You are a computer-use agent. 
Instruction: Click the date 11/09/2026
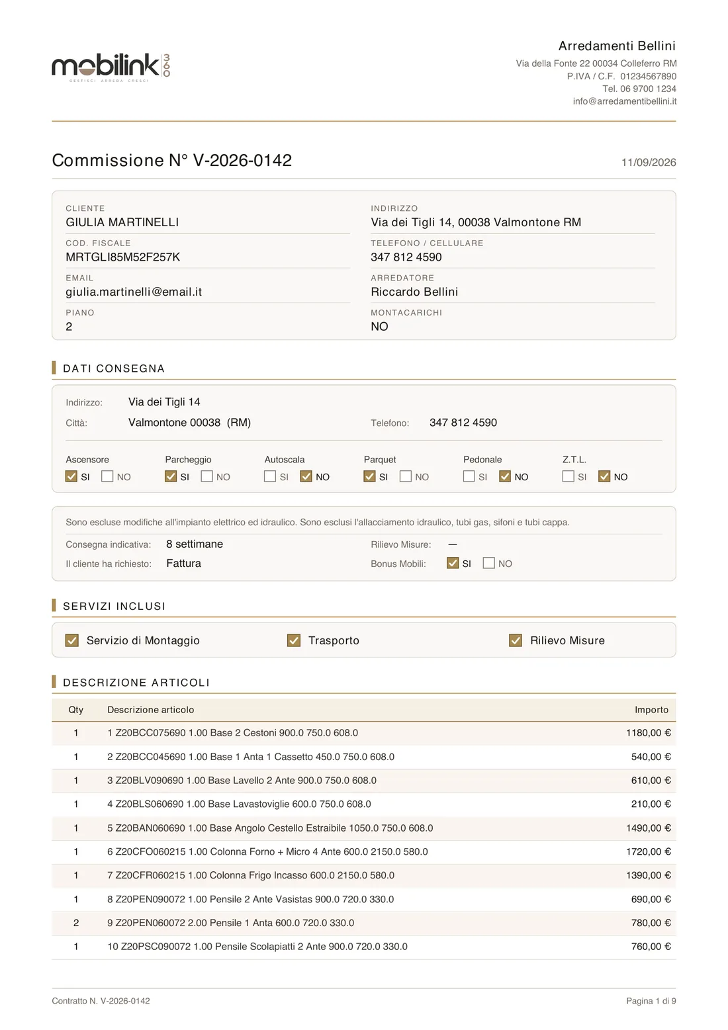[x=649, y=162]
